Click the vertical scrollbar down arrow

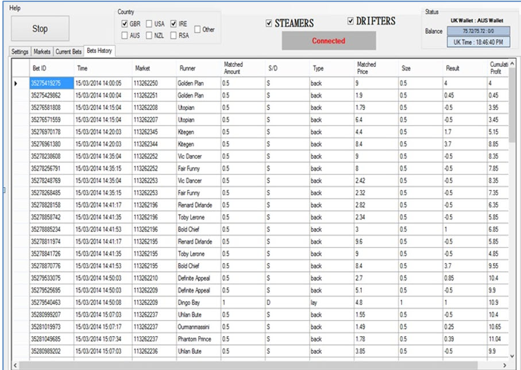(512, 356)
